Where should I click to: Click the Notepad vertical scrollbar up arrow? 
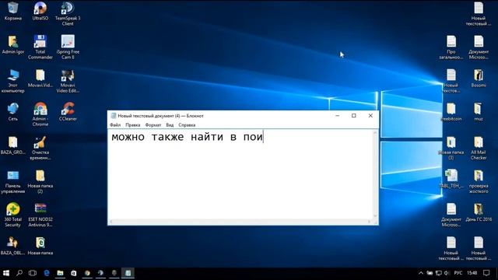375,132
